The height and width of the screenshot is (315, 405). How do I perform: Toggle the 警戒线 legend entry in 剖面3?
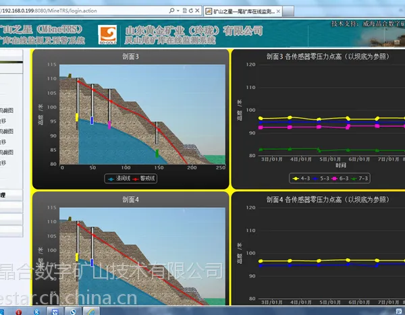pyautogui.click(x=144, y=179)
